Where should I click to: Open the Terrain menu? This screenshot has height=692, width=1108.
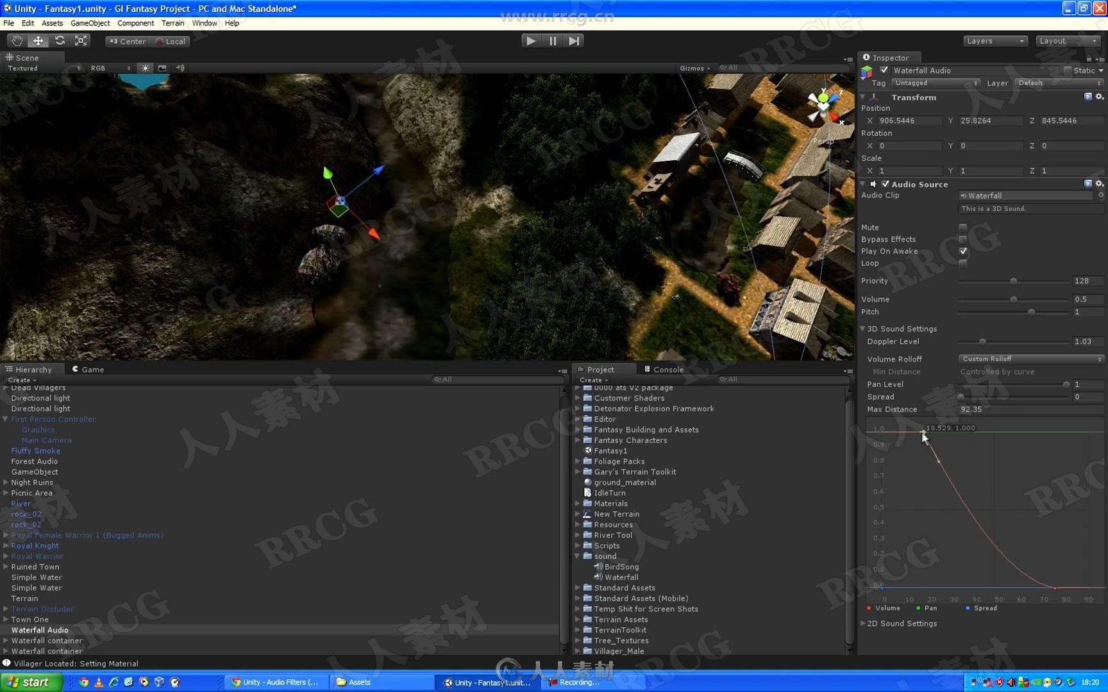172,23
